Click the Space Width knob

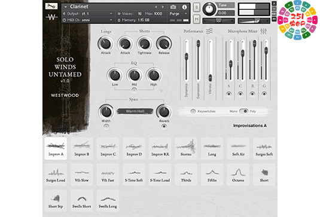[106, 112]
